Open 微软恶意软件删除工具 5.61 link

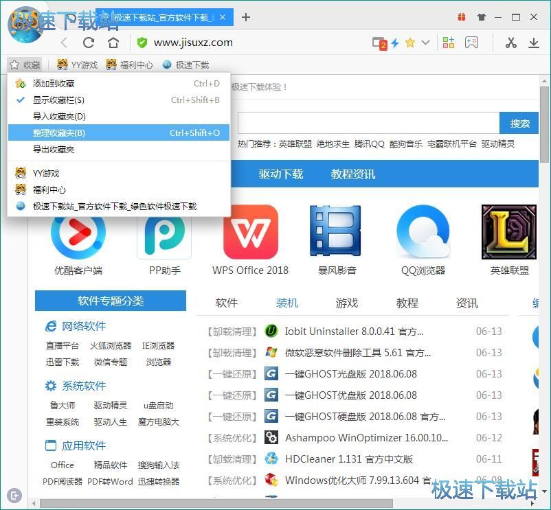(x=358, y=352)
